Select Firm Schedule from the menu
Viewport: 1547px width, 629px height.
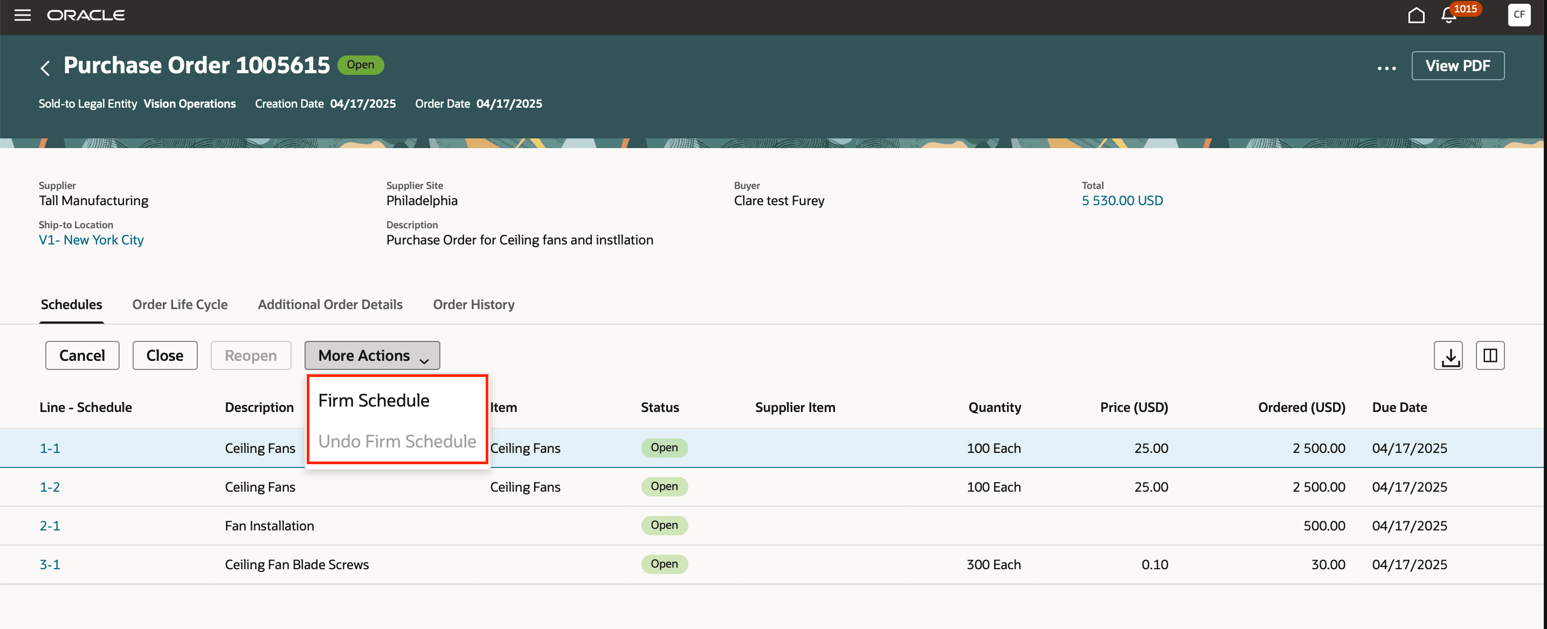click(x=374, y=399)
